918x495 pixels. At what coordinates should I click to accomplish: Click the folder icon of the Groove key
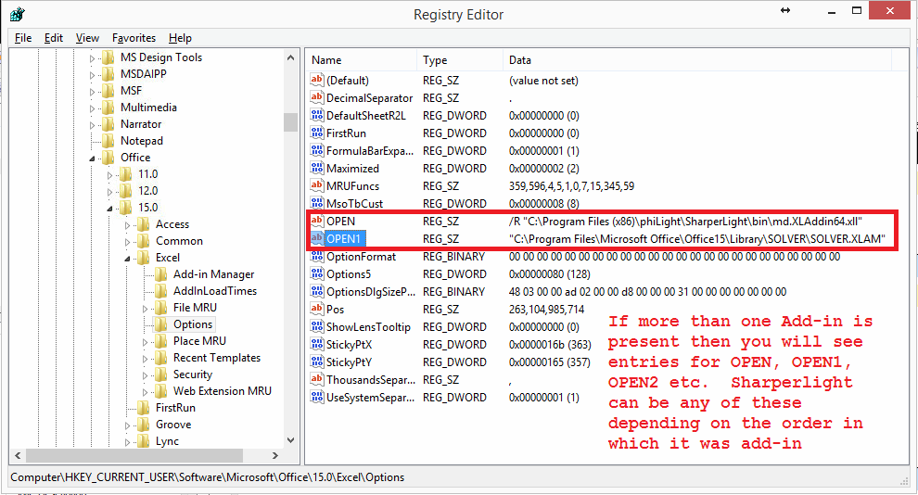click(x=143, y=425)
